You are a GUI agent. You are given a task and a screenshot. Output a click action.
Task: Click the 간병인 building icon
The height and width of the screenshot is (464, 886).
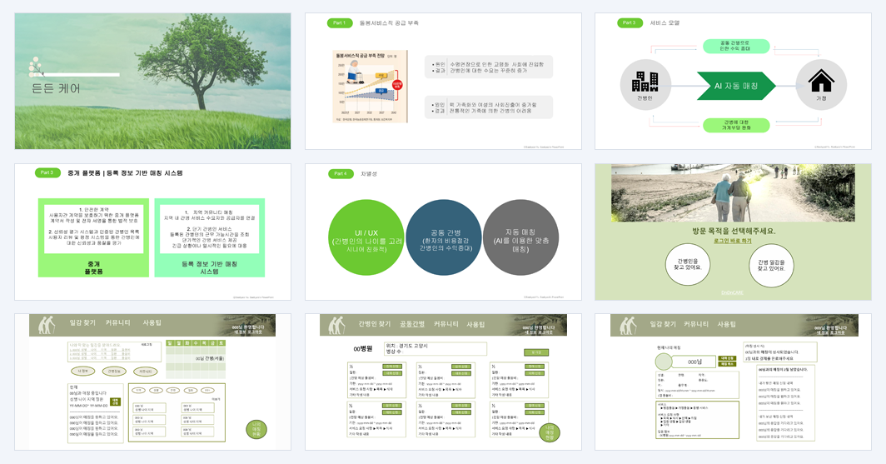pyautogui.click(x=645, y=82)
